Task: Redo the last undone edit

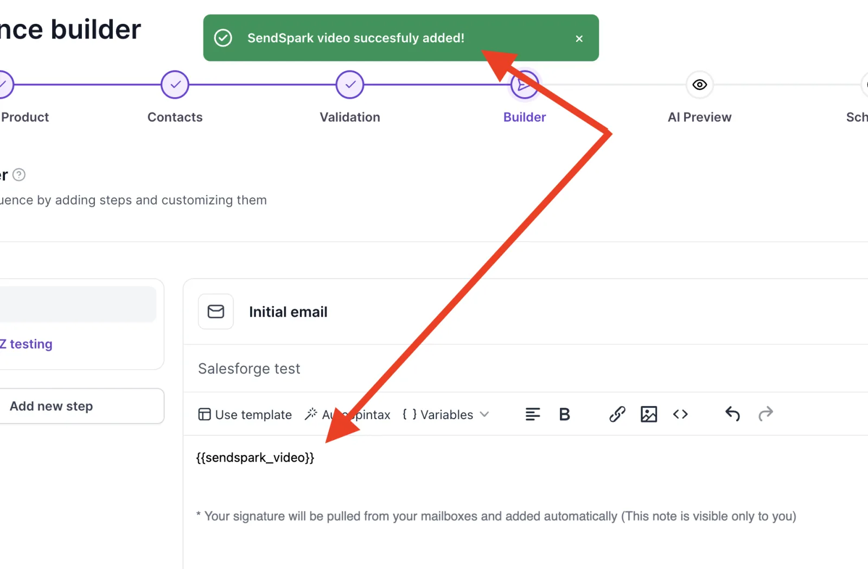Action: pos(765,414)
